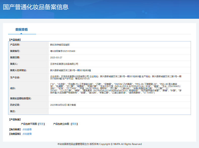Click the 备案日期 label cell
Image resolution: width=199 pixels, height=148 pixels.
click(28, 57)
